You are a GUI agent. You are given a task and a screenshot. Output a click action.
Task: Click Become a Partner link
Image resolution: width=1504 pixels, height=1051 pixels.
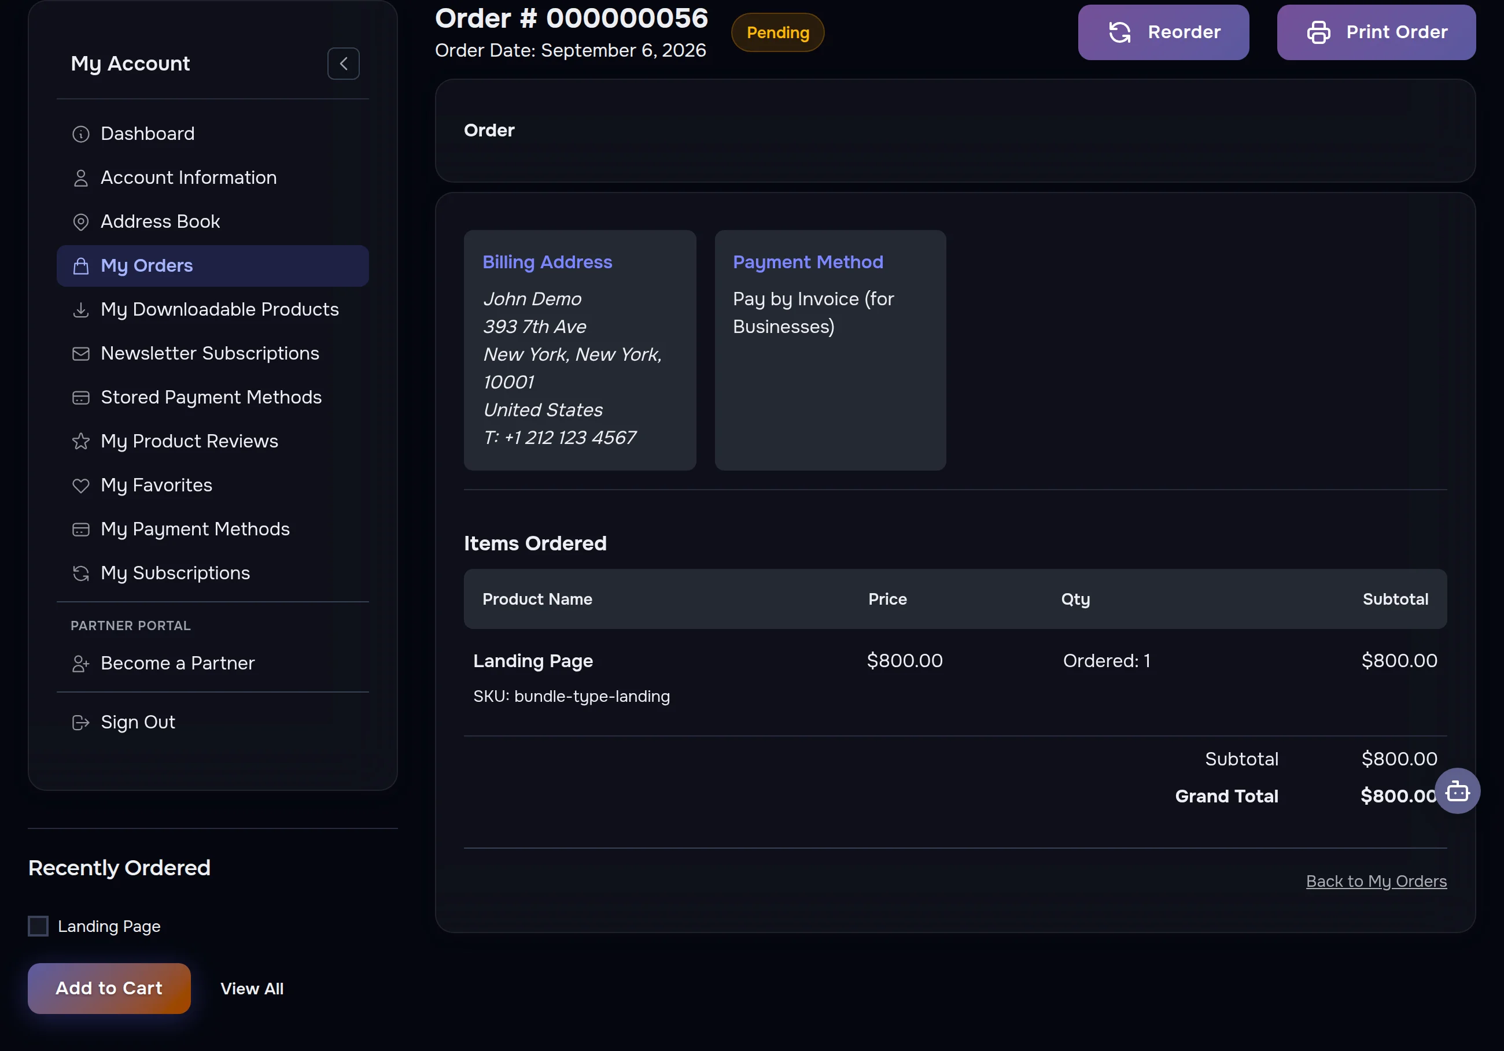pyautogui.click(x=213, y=663)
